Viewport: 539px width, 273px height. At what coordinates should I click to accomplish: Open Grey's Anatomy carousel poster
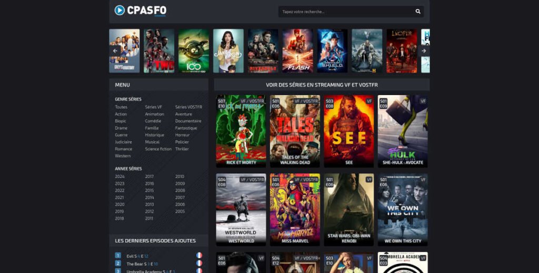tap(124, 51)
